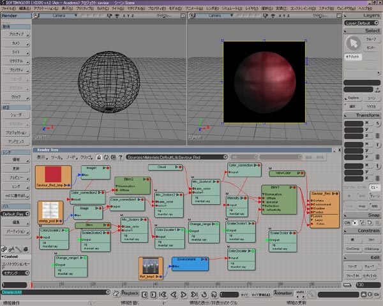This screenshot has height=306, width=383.
Task: Click the Render Tree refresh icon
Action: pos(106,157)
